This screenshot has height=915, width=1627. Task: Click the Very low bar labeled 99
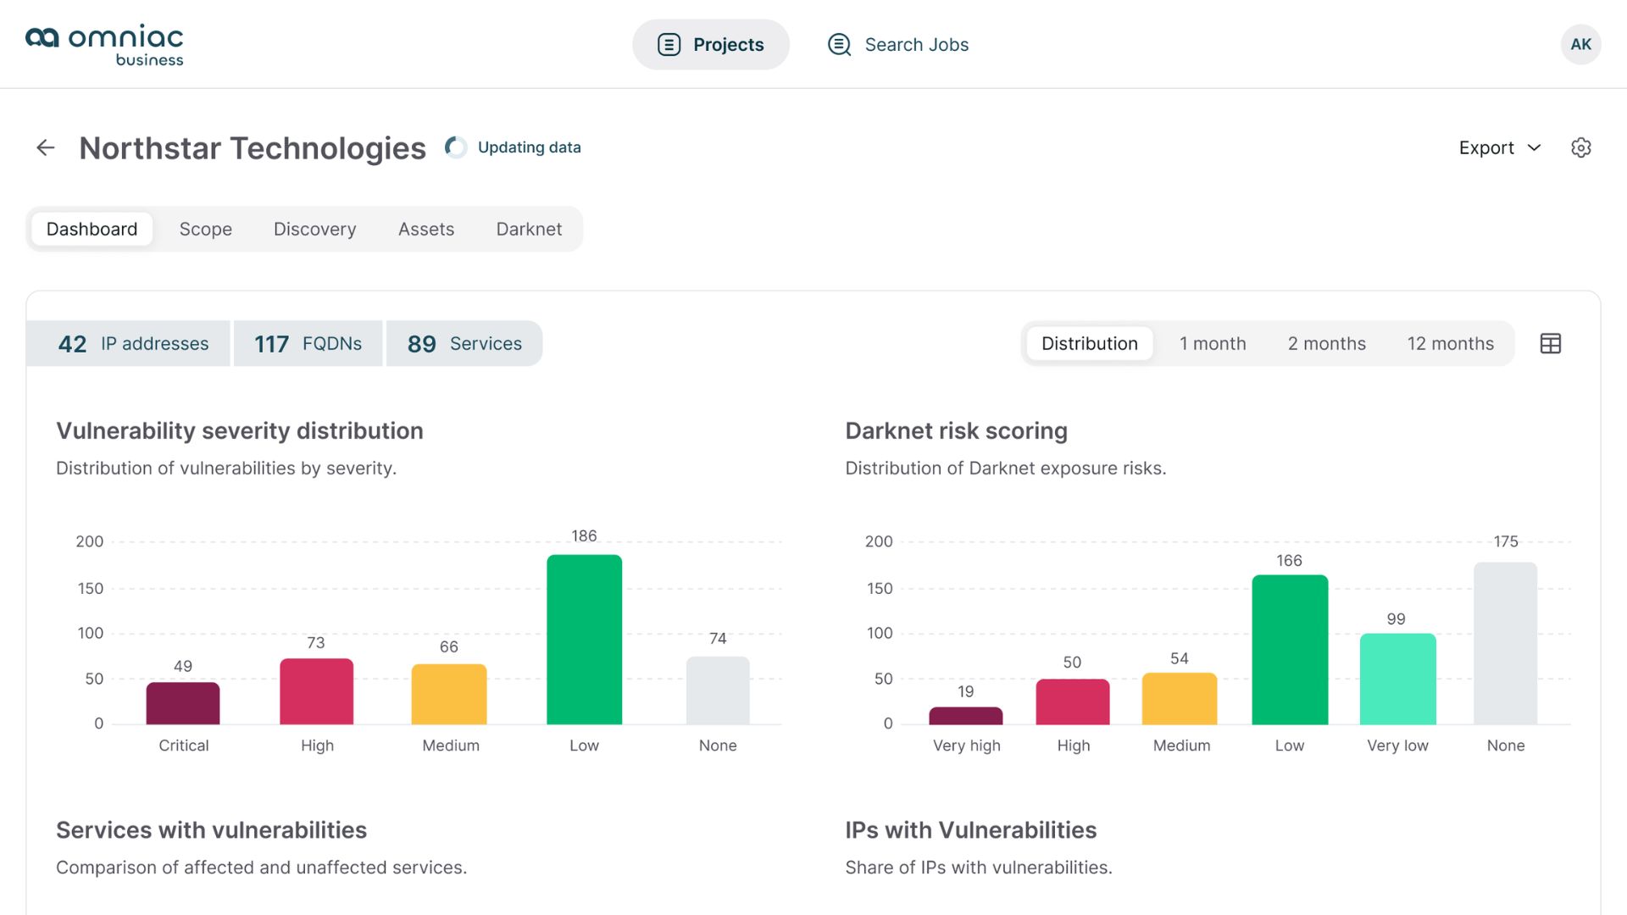click(1398, 679)
